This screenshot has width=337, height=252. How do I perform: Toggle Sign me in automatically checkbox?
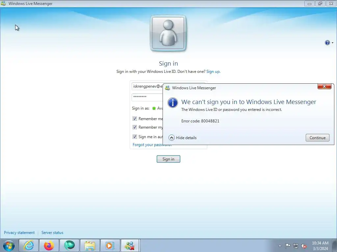click(135, 136)
